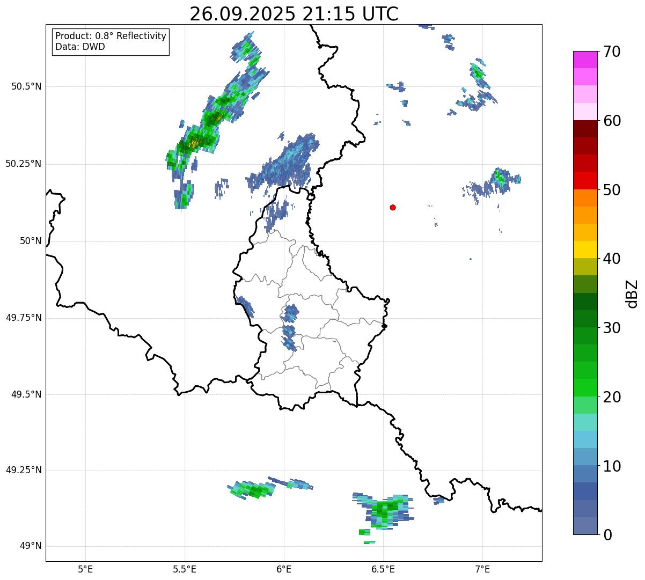Click the 0 dBZ colorbar tick label

coord(607,535)
